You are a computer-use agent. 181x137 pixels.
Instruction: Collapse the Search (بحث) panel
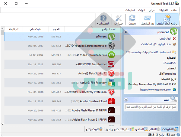126,99
